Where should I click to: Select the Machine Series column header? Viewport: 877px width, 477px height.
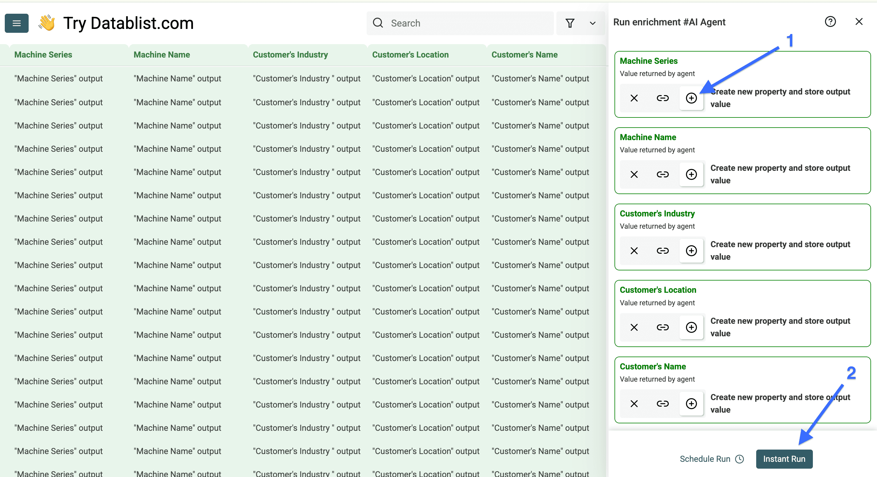pyautogui.click(x=43, y=55)
